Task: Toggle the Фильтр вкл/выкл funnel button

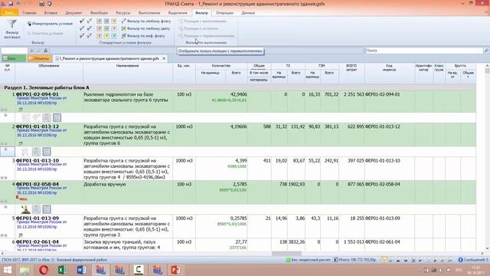Action: pos(12,29)
